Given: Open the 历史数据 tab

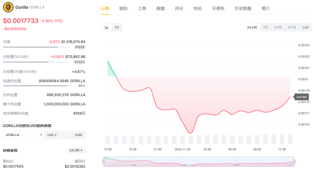Looking at the screenshot, I should click(243, 9).
